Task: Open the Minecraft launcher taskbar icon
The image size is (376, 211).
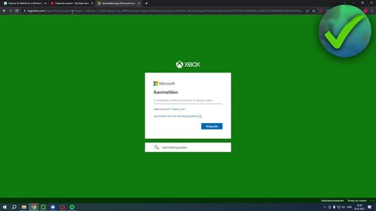Action: point(43,207)
